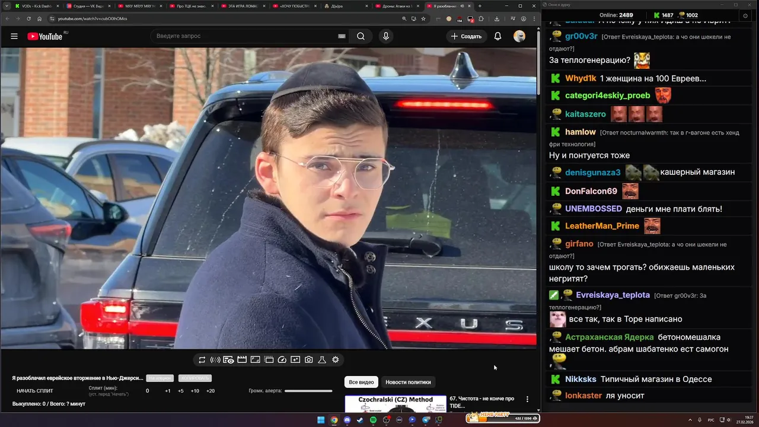Click the loop icon in enhancer toolbar

tap(202, 359)
